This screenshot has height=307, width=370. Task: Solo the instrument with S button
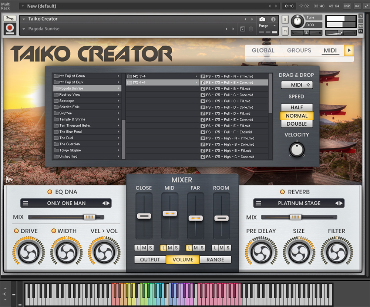285,20
